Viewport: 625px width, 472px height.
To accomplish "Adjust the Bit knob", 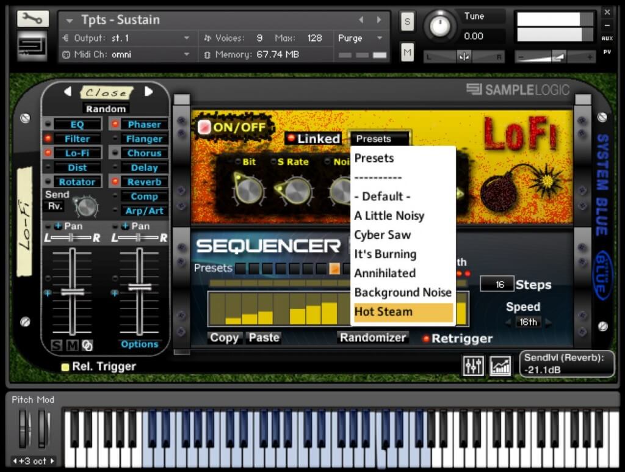I will tap(249, 190).
